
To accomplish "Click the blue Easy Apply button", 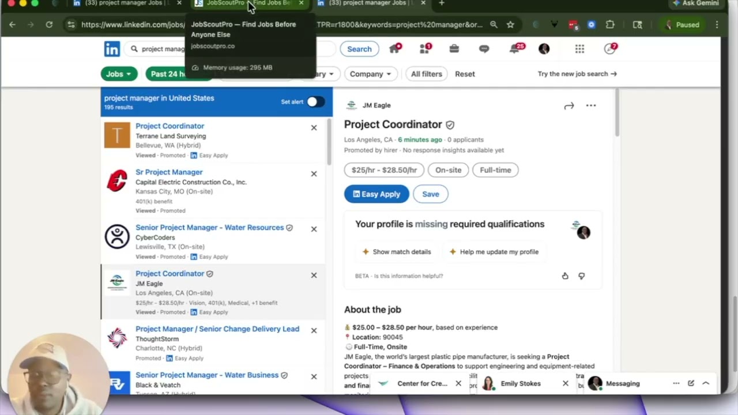I will point(376,194).
